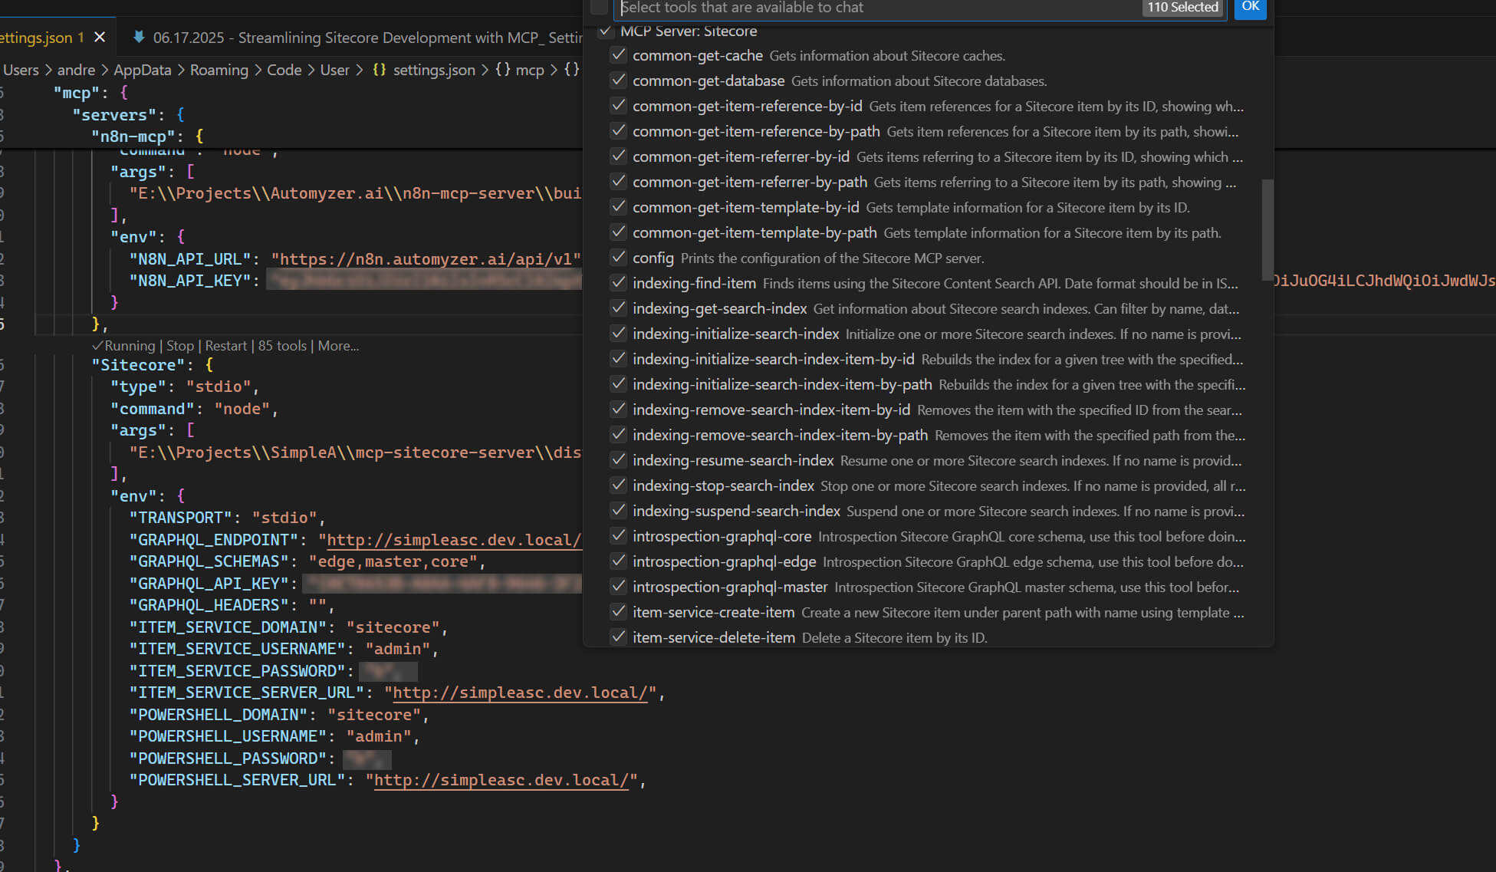Select breadcrumb 'Code'
Screen dimensions: 1496x872
tap(284, 70)
